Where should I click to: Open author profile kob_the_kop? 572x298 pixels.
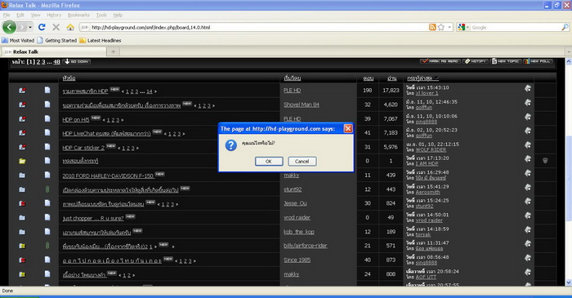[x=299, y=232]
